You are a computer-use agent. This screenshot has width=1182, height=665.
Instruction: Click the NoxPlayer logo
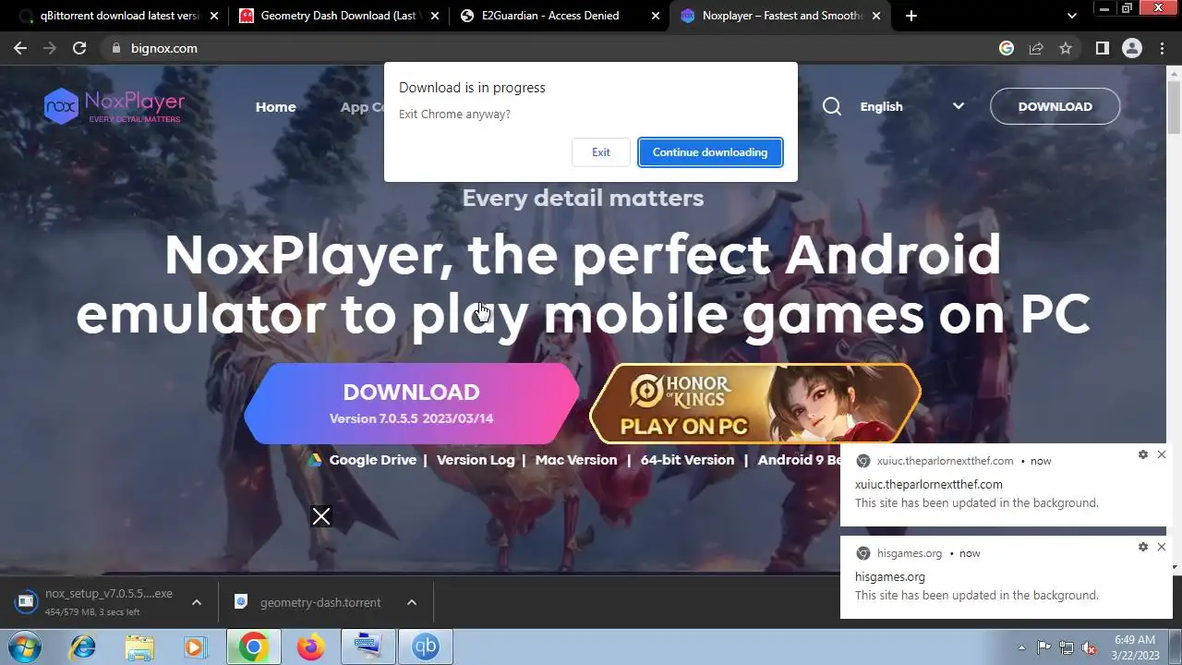tap(115, 106)
